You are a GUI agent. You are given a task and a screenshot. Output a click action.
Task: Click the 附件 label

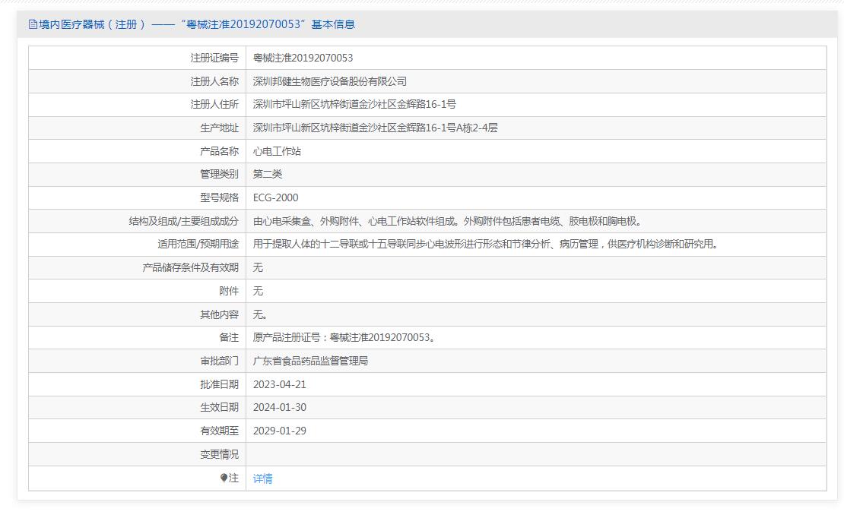tap(229, 291)
